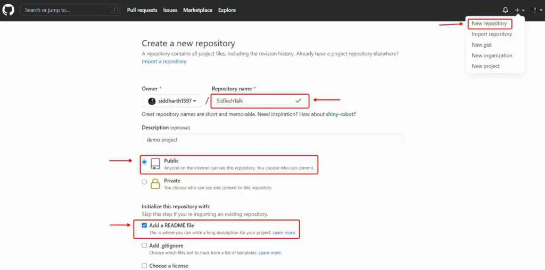This screenshot has height=270, width=545.
Task: Click the slash shortcut icon in search
Action: (114, 10)
